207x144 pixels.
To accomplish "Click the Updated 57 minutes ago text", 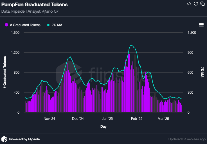I will click(187, 139).
